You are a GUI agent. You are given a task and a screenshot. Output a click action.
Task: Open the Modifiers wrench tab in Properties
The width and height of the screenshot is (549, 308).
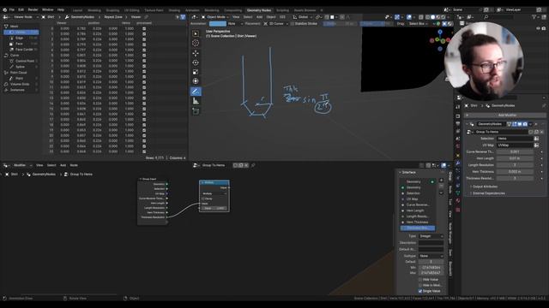[457, 163]
